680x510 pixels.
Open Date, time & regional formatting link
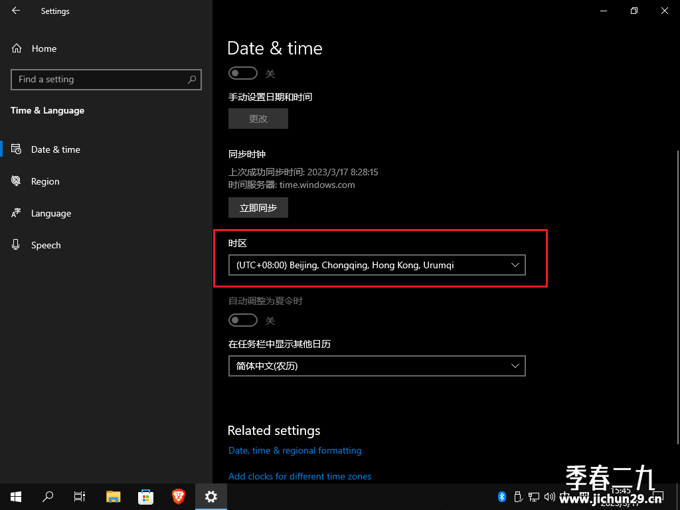295,451
